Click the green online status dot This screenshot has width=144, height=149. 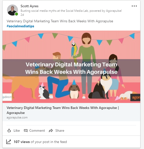(16, 14)
